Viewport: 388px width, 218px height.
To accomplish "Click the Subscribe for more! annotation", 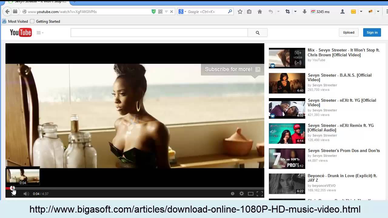I will [x=232, y=69].
